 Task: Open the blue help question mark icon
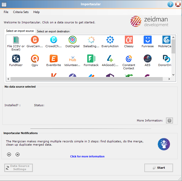click(x=170, y=4)
